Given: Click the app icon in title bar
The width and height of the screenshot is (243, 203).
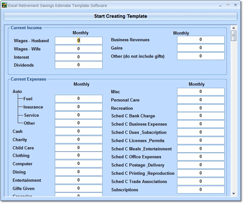Looking at the screenshot, I should [x=4, y=5].
